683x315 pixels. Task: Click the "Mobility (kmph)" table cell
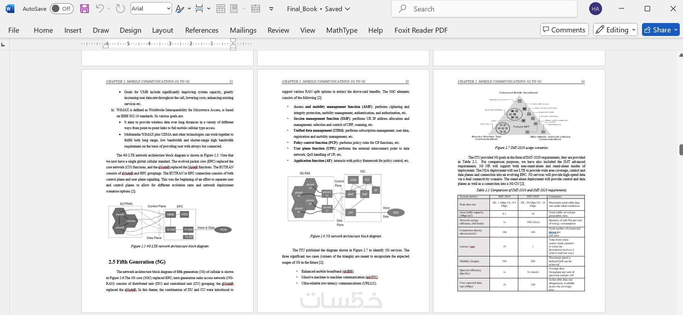pyautogui.click(x=474, y=261)
